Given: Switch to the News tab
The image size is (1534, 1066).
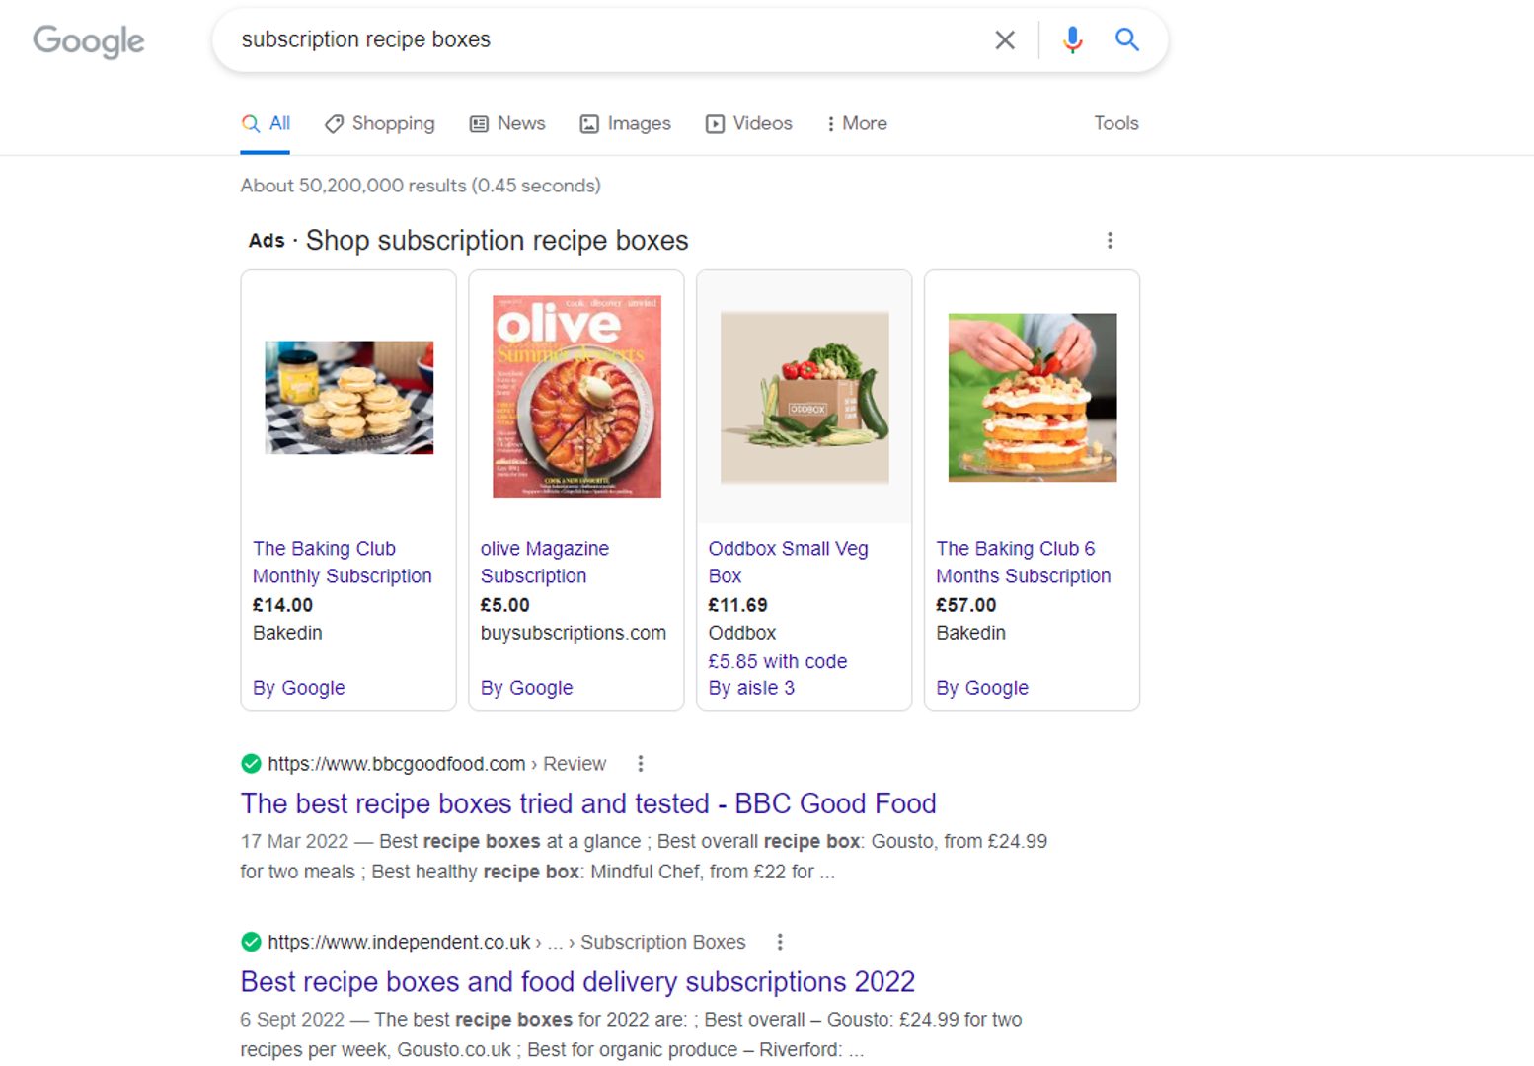Looking at the screenshot, I should (507, 123).
